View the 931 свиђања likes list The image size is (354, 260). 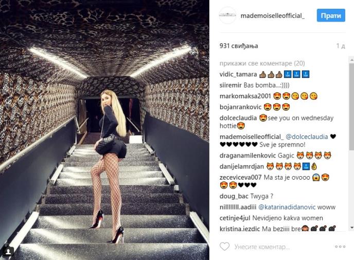(239, 46)
